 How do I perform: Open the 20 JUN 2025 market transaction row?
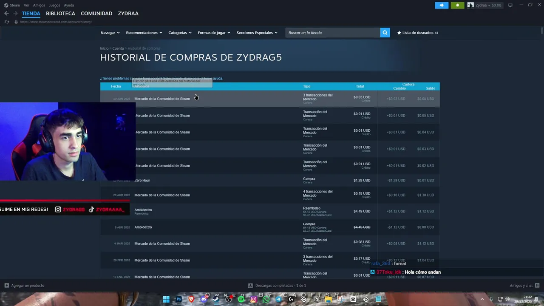click(x=270, y=99)
